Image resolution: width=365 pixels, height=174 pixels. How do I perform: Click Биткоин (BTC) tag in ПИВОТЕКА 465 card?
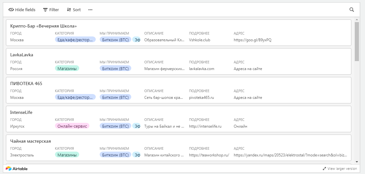pyautogui.click(x=116, y=98)
